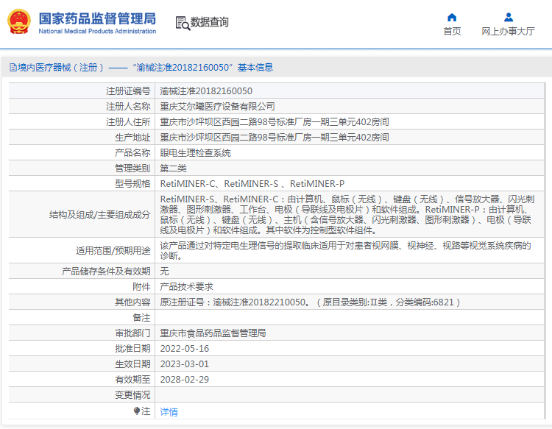Click the 数据查询 magnifier document icon
This screenshot has height=429, width=552.
(183, 23)
